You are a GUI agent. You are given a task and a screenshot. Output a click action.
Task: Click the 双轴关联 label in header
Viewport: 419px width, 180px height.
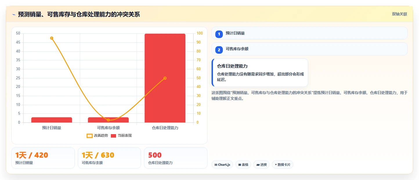click(x=400, y=14)
